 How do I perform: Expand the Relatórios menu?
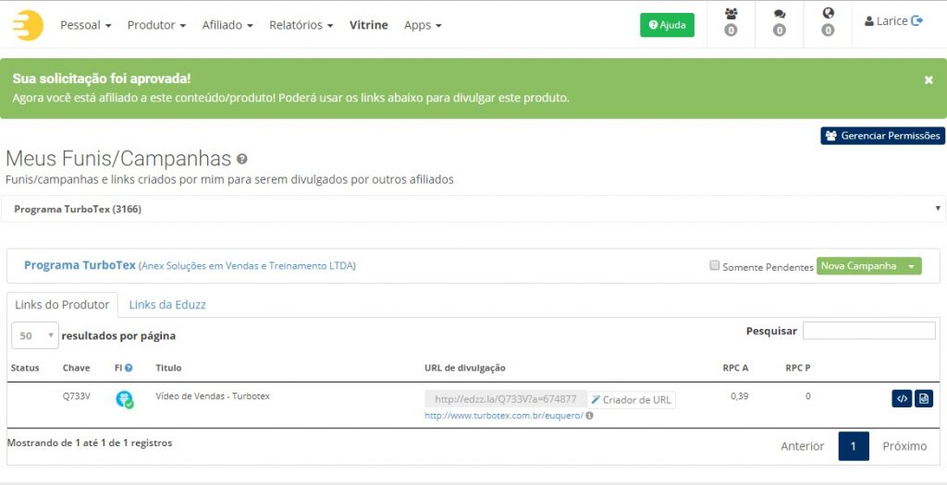coord(301,25)
